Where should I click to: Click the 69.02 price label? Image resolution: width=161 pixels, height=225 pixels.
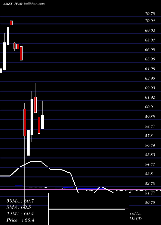click(x=150, y=31)
